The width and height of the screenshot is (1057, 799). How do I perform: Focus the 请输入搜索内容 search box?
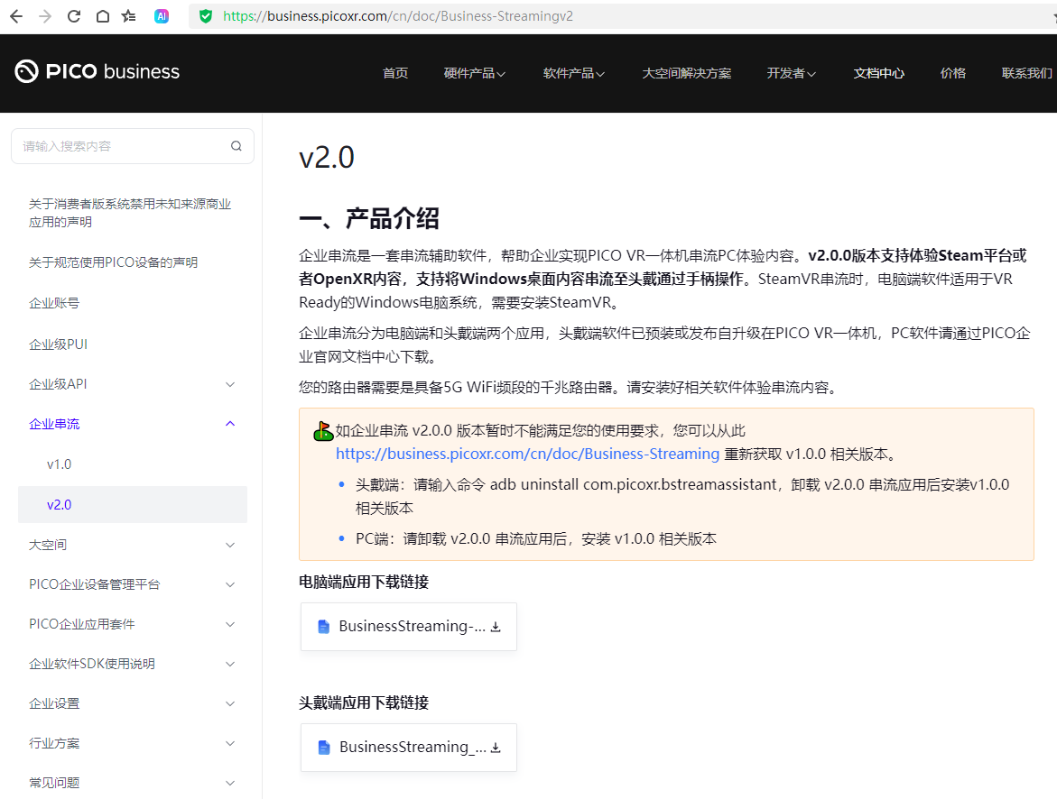tap(132, 146)
